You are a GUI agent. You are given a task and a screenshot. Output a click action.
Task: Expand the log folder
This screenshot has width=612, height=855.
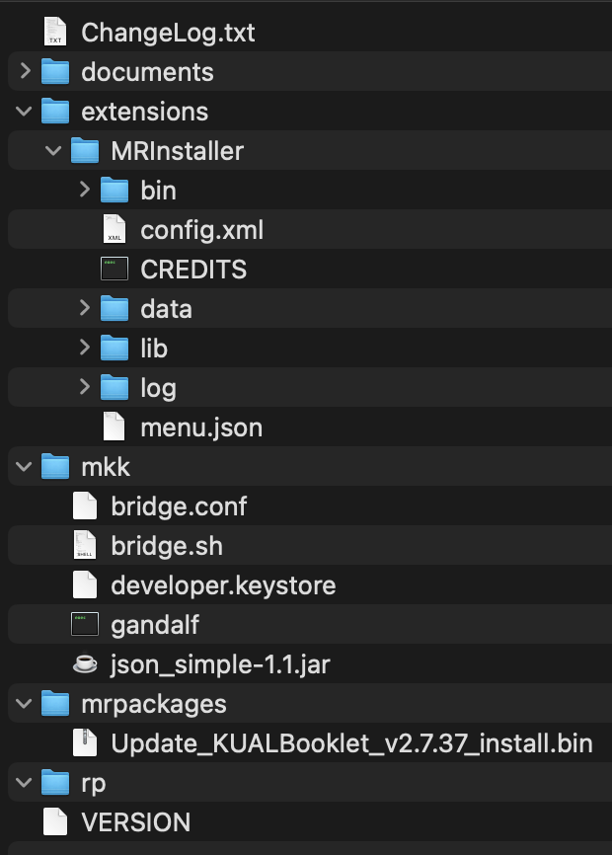pyautogui.click(x=85, y=388)
